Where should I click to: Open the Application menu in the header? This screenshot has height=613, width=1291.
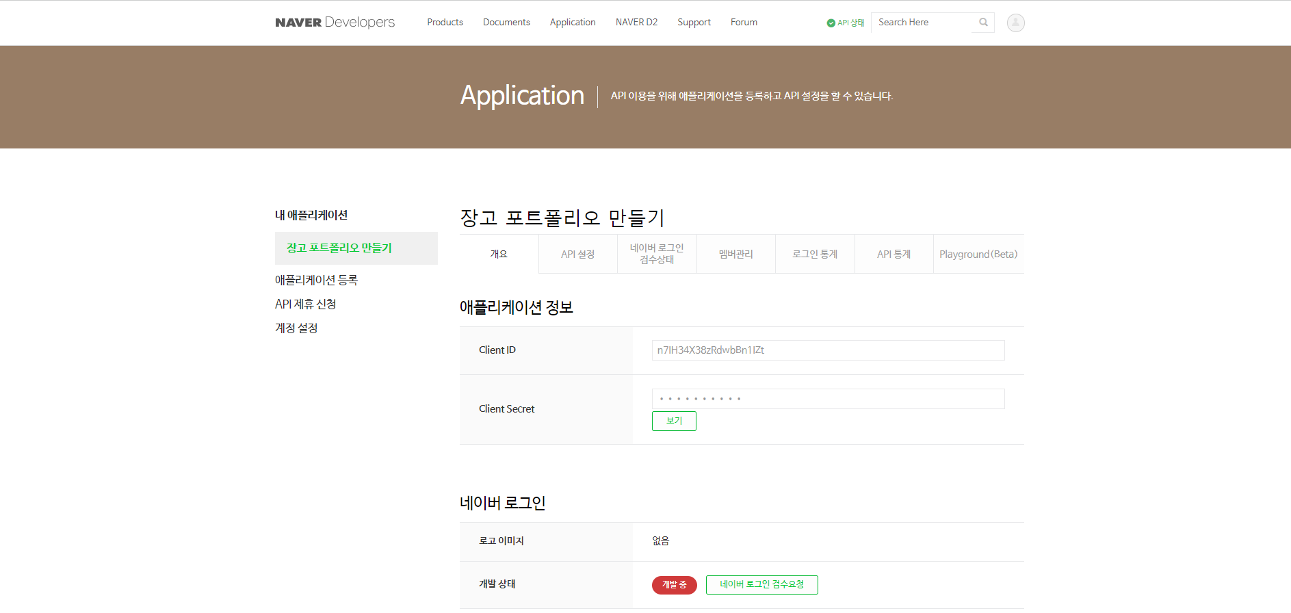pos(573,22)
